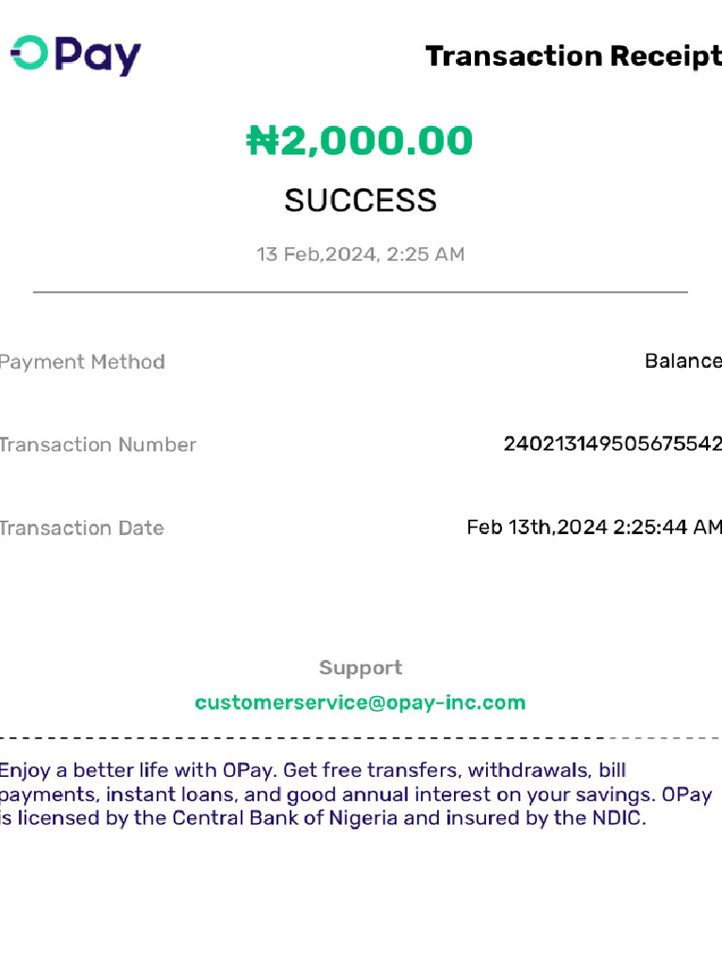Click the Transaction Receipt heading

[x=573, y=56]
